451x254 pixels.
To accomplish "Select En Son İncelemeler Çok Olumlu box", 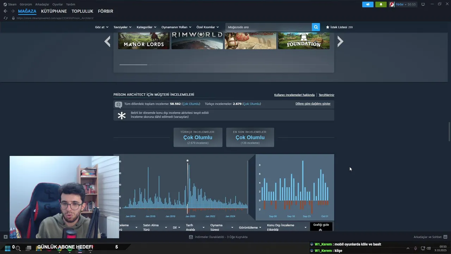I will pyautogui.click(x=250, y=137).
